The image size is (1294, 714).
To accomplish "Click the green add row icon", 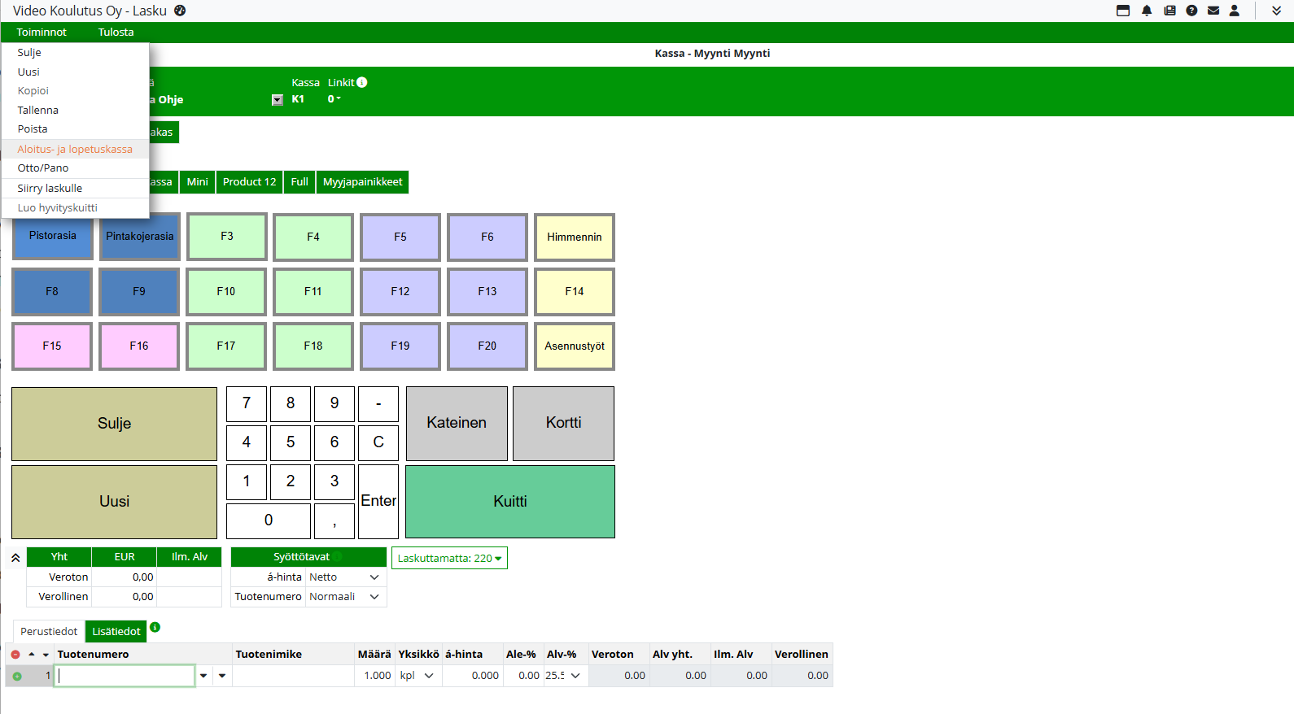I will click(17, 676).
